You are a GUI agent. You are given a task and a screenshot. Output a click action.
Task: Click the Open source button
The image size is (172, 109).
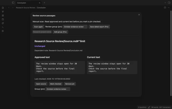[41, 84]
